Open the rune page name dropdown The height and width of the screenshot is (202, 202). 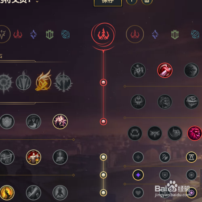coord(37,2)
